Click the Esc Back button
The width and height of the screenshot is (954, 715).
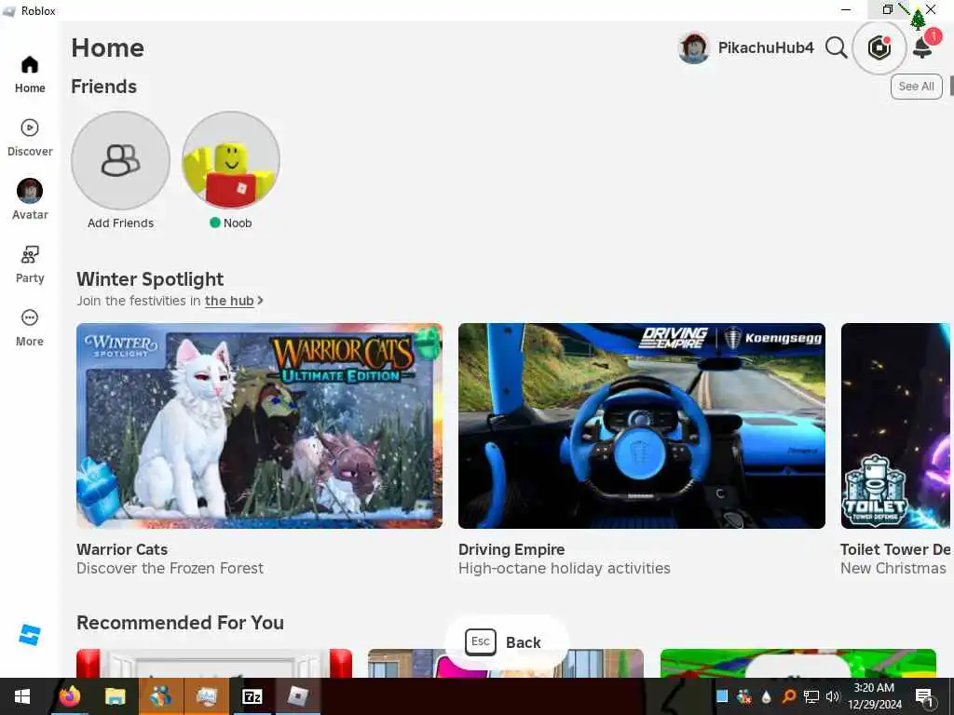506,642
